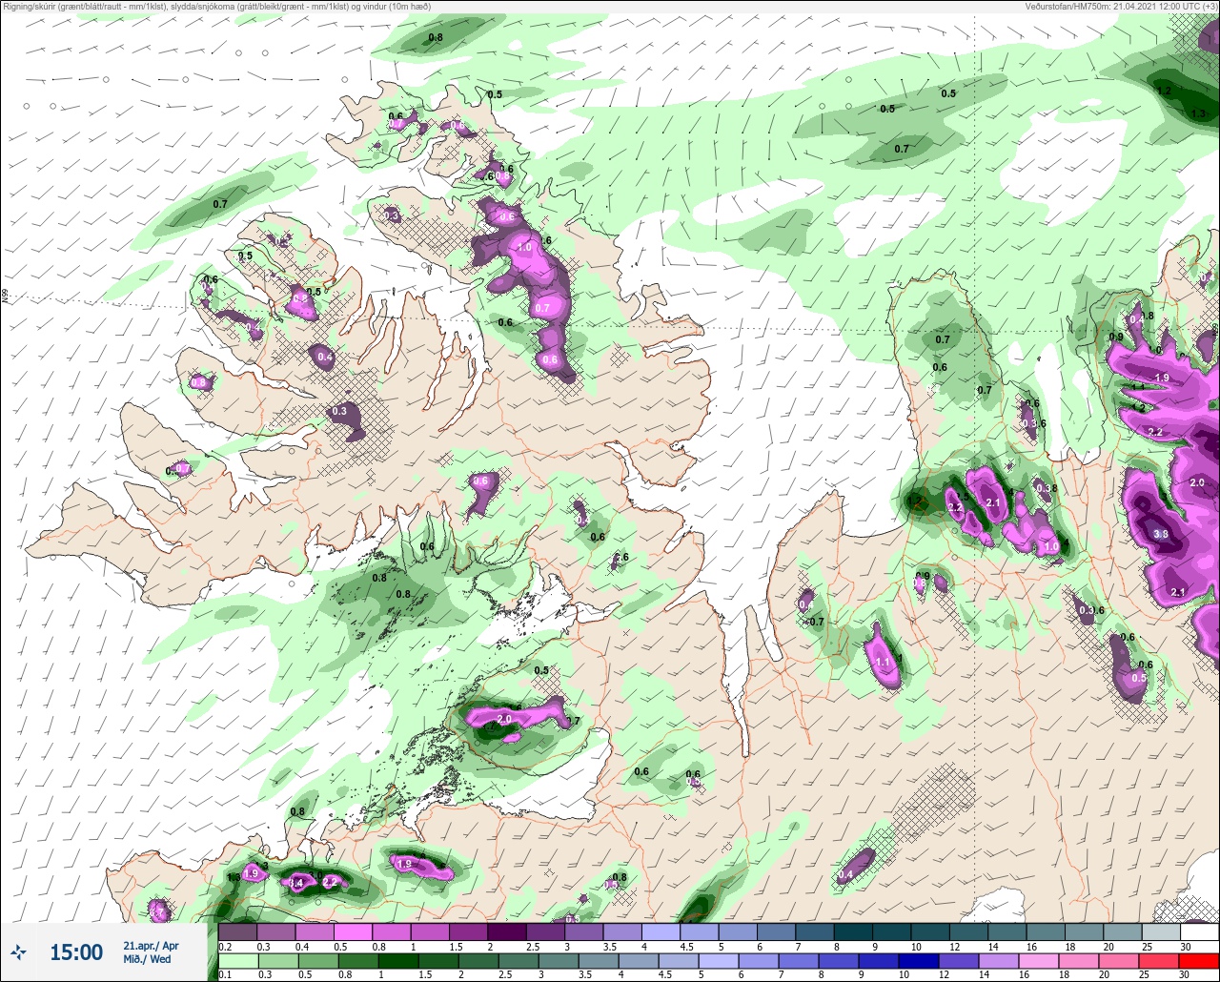
Task: Pick the 25 swatch in the upper legend row
Action: click(1162, 931)
